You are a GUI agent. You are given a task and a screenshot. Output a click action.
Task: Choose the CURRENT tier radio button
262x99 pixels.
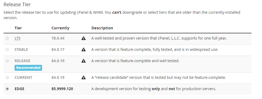pos(7,77)
